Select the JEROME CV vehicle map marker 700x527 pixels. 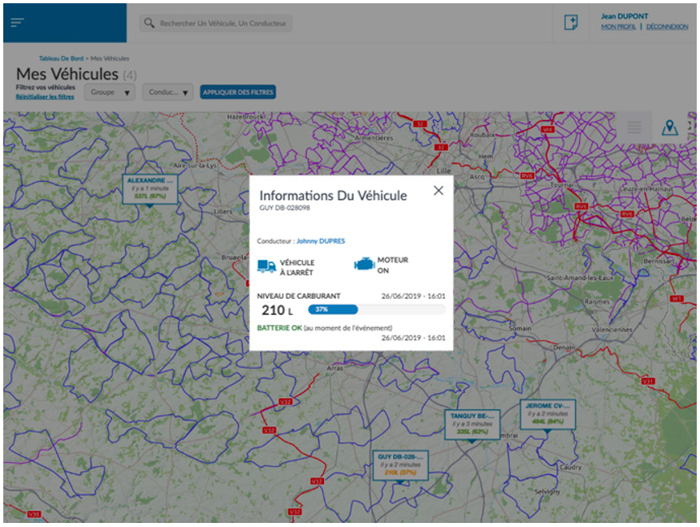point(548,413)
